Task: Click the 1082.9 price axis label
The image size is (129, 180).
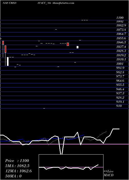Action: coord(121,25)
